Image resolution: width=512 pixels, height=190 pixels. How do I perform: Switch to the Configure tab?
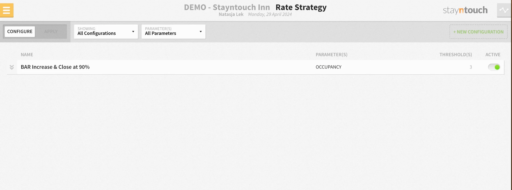(x=20, y=31)
